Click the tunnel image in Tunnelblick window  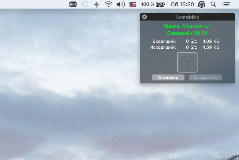(x=187, y=62)
